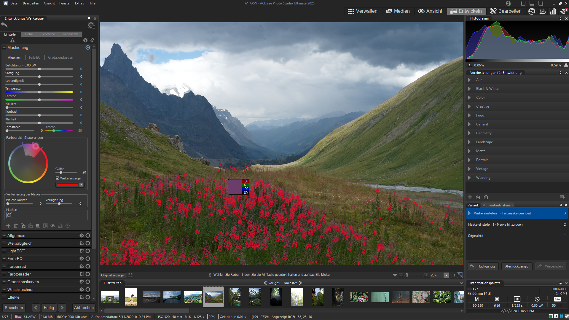Click the Glätte slider handle
The height and width of the screenshot is (320, 569).
[61, 172]
